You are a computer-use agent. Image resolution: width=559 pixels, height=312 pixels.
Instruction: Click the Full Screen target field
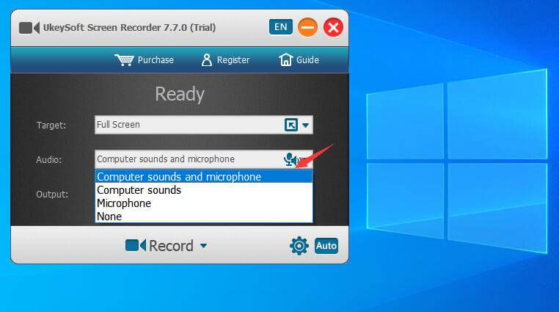(203, 125)
